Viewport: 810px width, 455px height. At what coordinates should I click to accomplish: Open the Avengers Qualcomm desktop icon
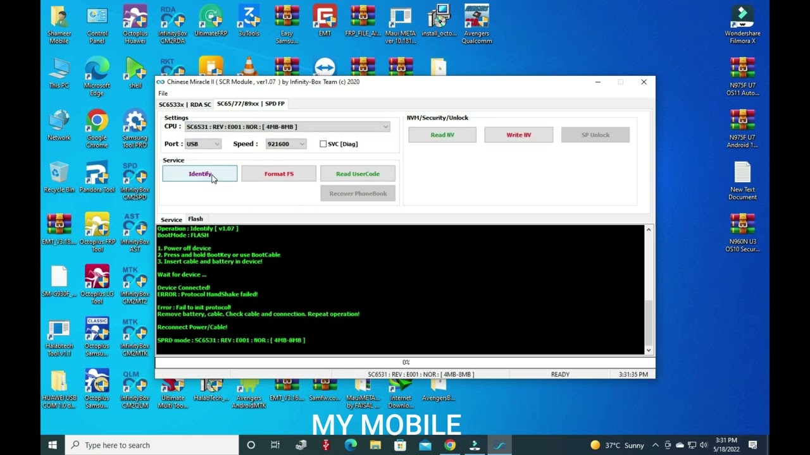pos(477,25)
